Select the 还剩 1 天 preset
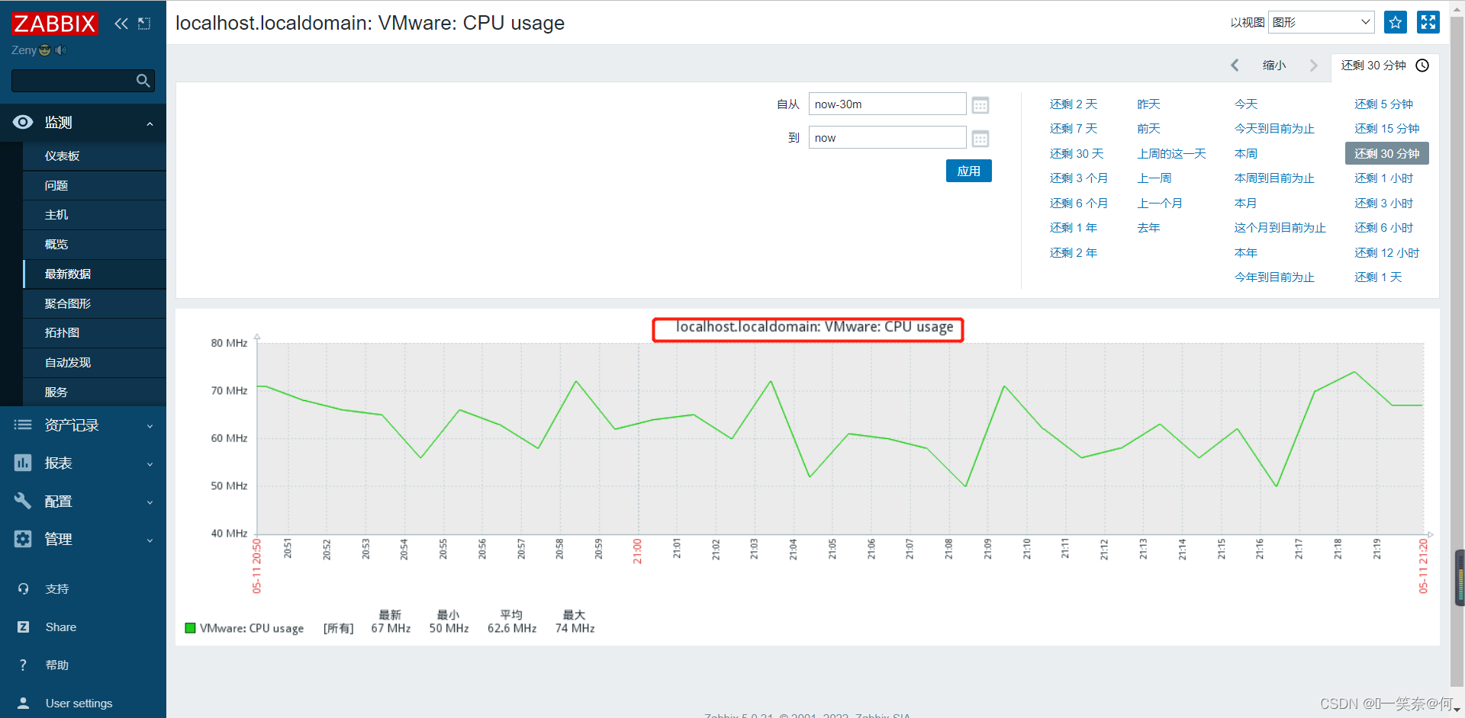This screenshot has height=718, width=1465. (1378, 277)
